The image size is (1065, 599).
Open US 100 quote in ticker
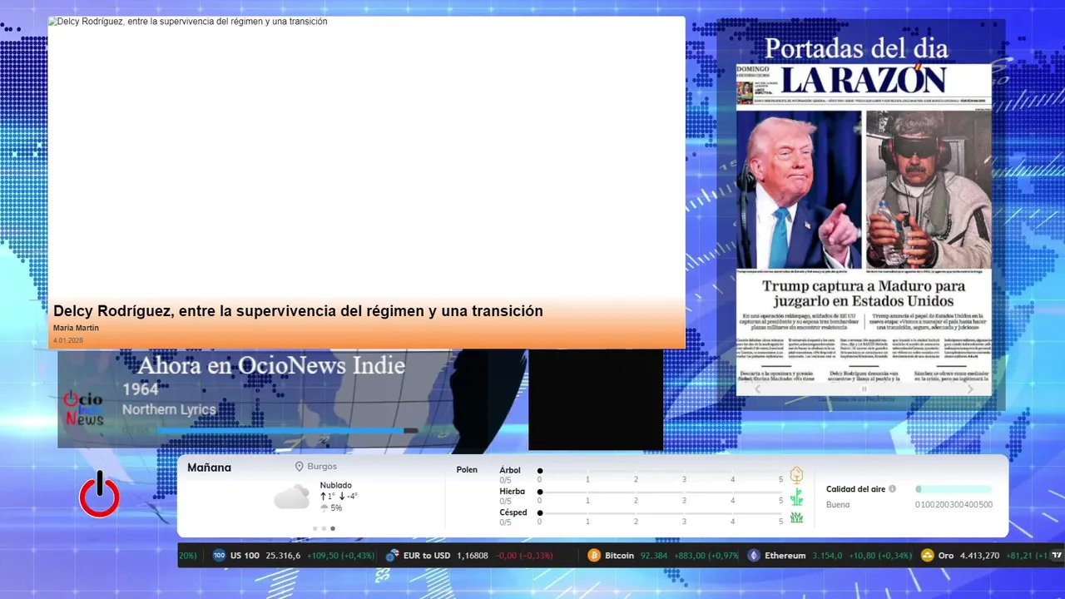294,555
